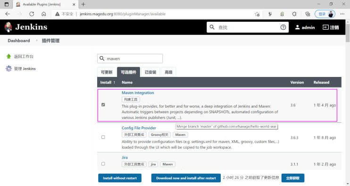
Task: Click jira tag label
Action: point(153,164)
